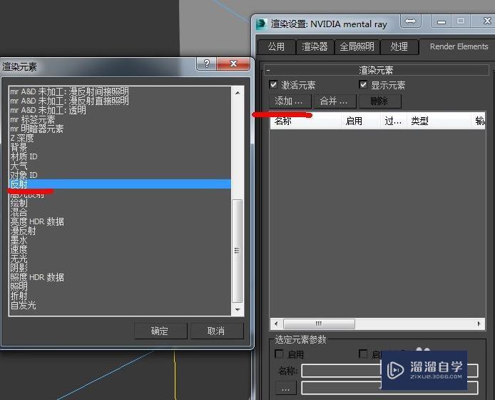The height and width of the screenshot is (400, 495).
Task: Select '速度' in the element list
Action: click(x=120, y=249)
